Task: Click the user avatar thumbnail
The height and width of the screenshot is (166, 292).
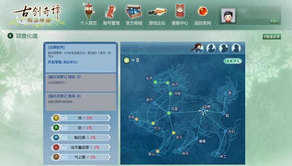Action: pyautogui.click(x=228, y=15)
